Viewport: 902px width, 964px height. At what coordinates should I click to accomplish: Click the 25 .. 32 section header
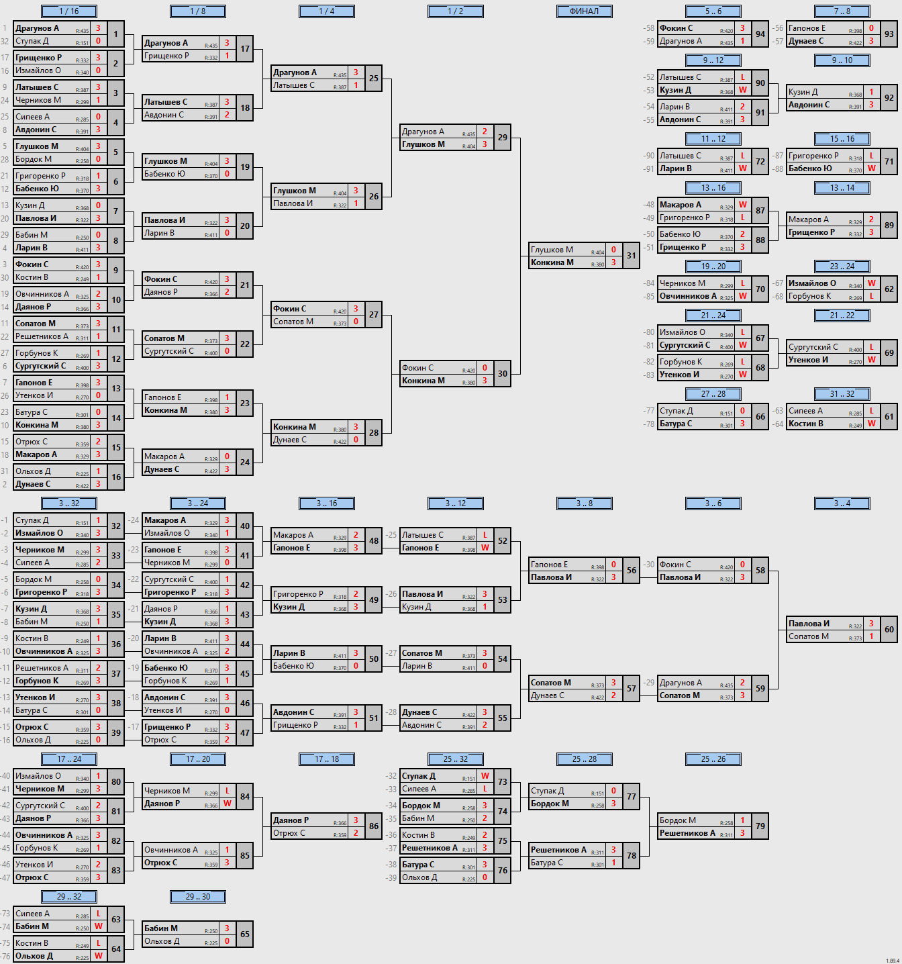(x=456, y=759)
